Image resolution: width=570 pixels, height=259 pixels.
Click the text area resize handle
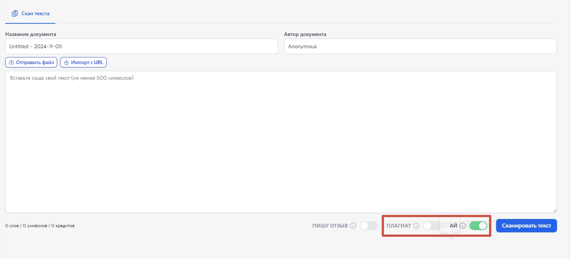pos(554,210)
